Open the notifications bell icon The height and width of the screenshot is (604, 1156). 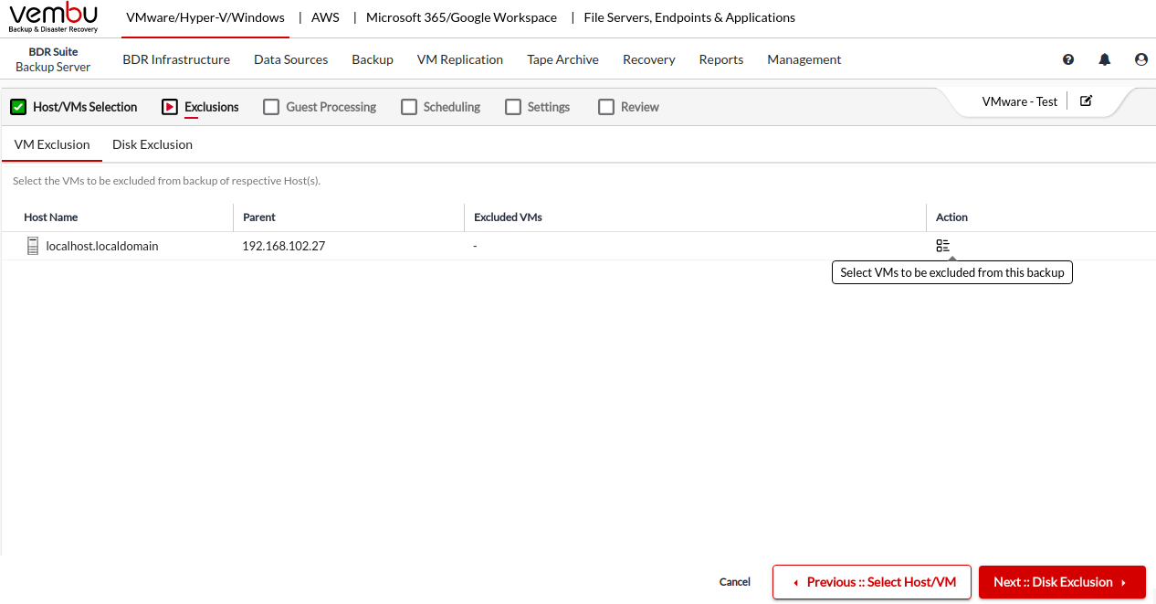point(1105,59)
